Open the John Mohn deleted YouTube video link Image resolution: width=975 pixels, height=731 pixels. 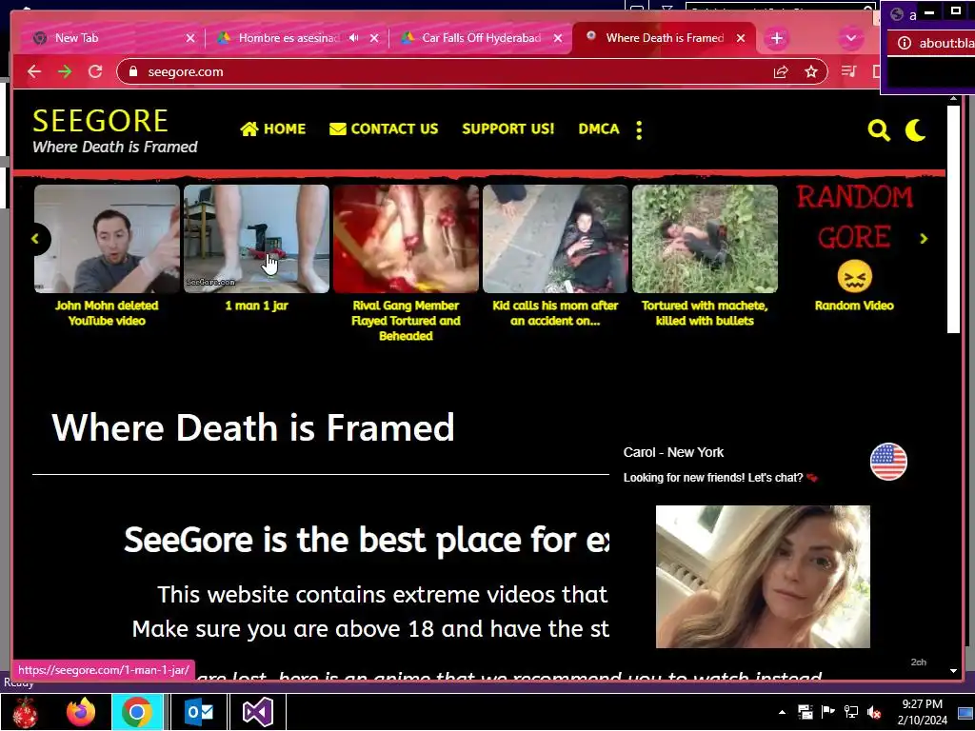click(107, 313)
